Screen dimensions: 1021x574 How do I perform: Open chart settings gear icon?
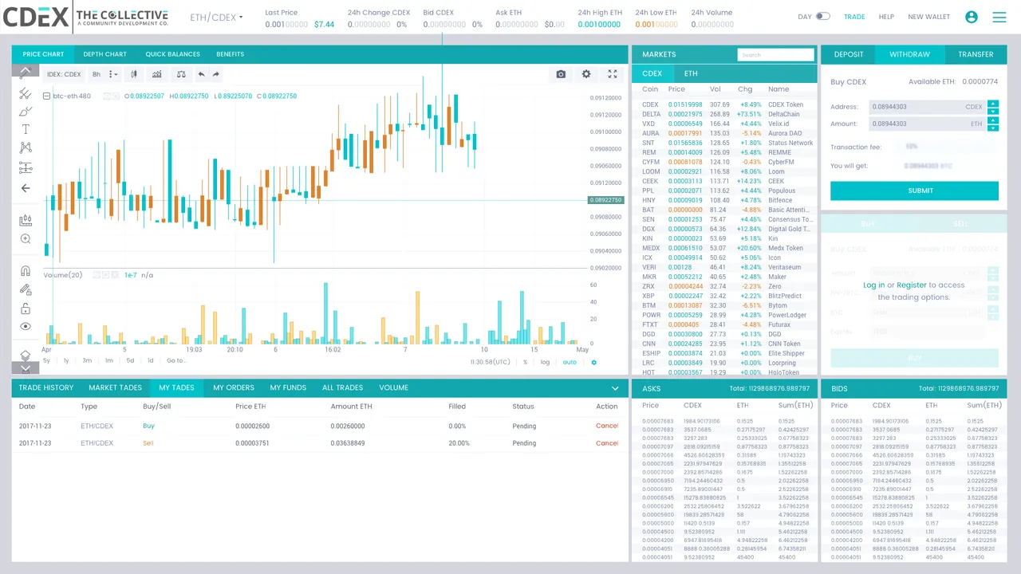click(586, 74)
